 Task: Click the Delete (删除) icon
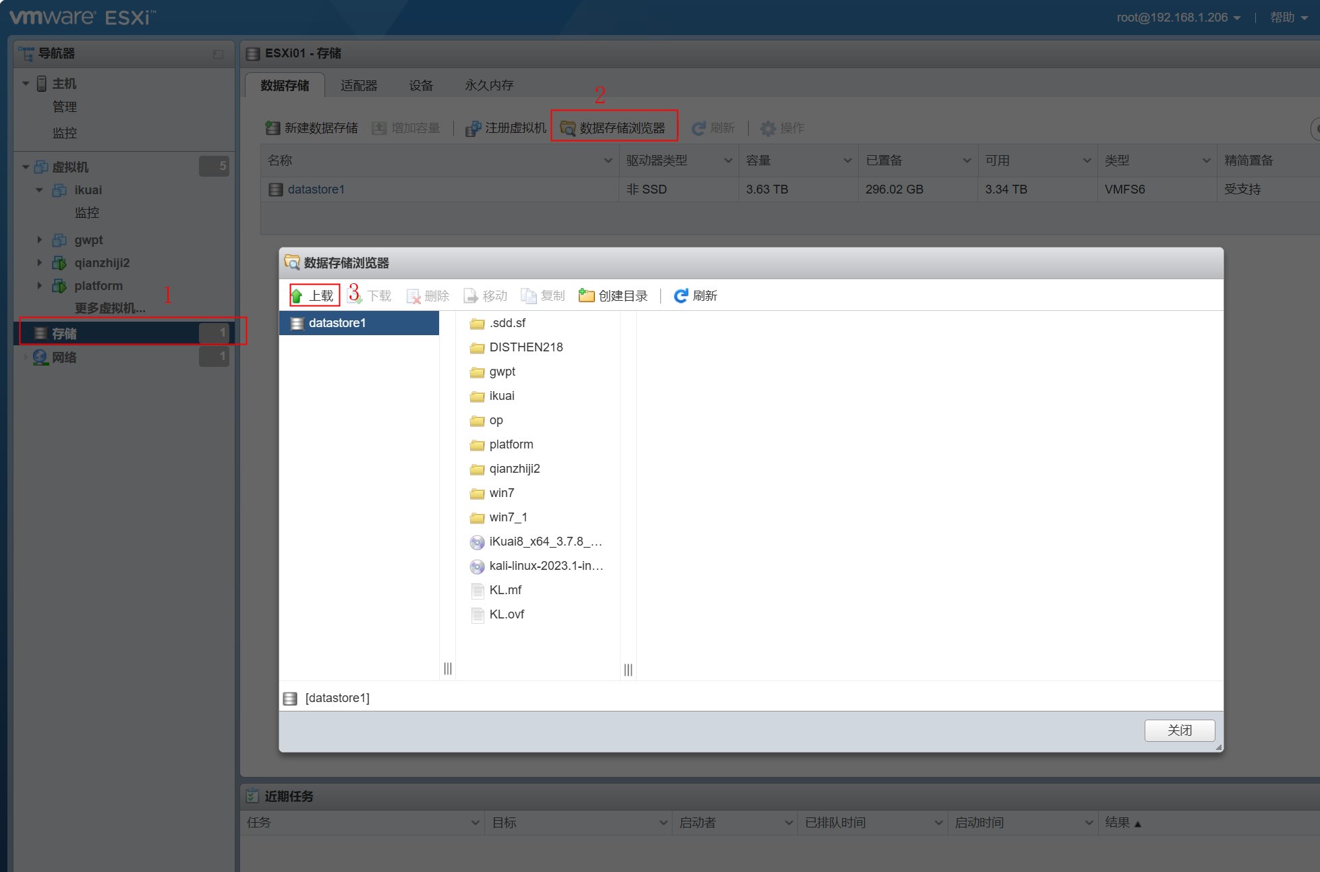point(413,295)
